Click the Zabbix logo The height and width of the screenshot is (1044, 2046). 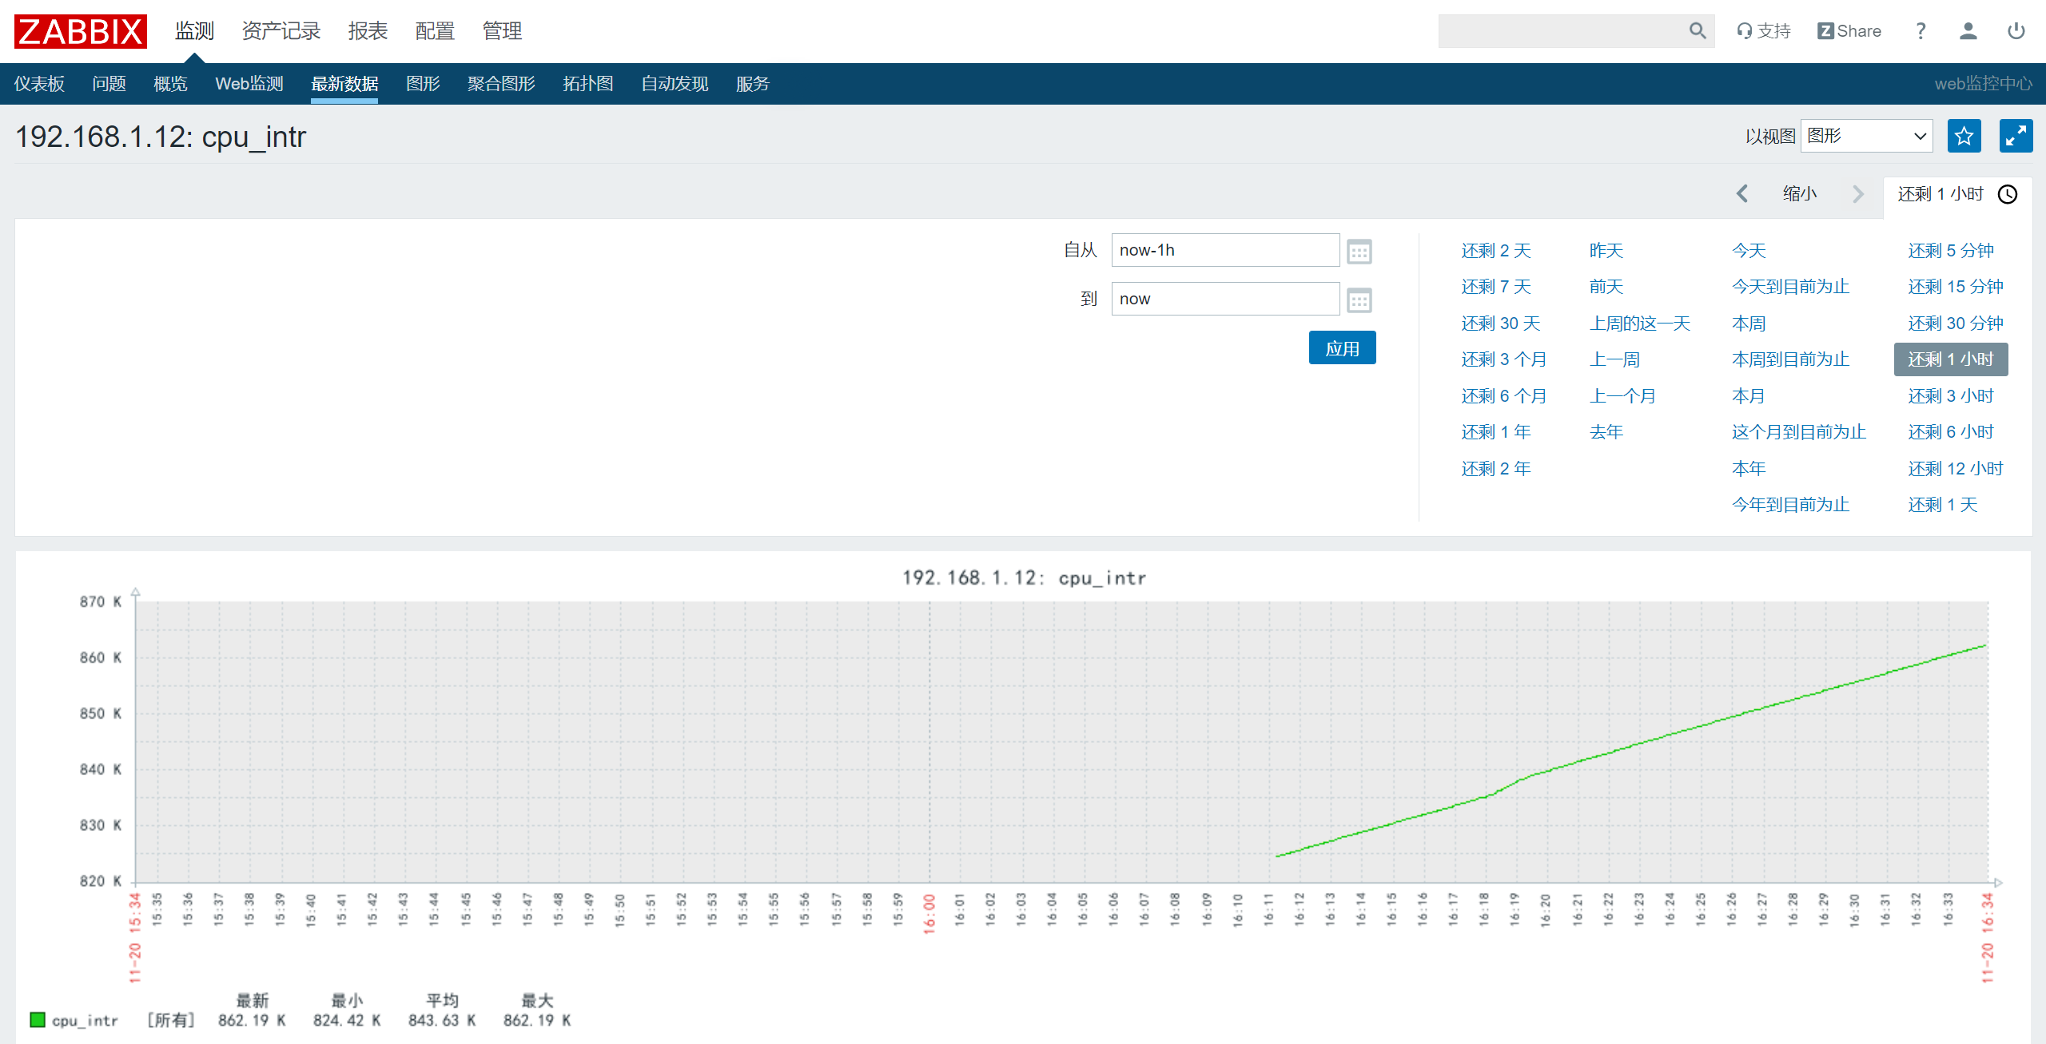(x=81, y=31)
